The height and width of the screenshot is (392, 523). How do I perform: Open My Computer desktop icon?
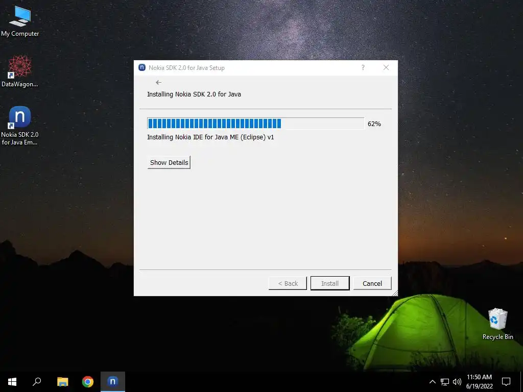(x=20, y=21)
